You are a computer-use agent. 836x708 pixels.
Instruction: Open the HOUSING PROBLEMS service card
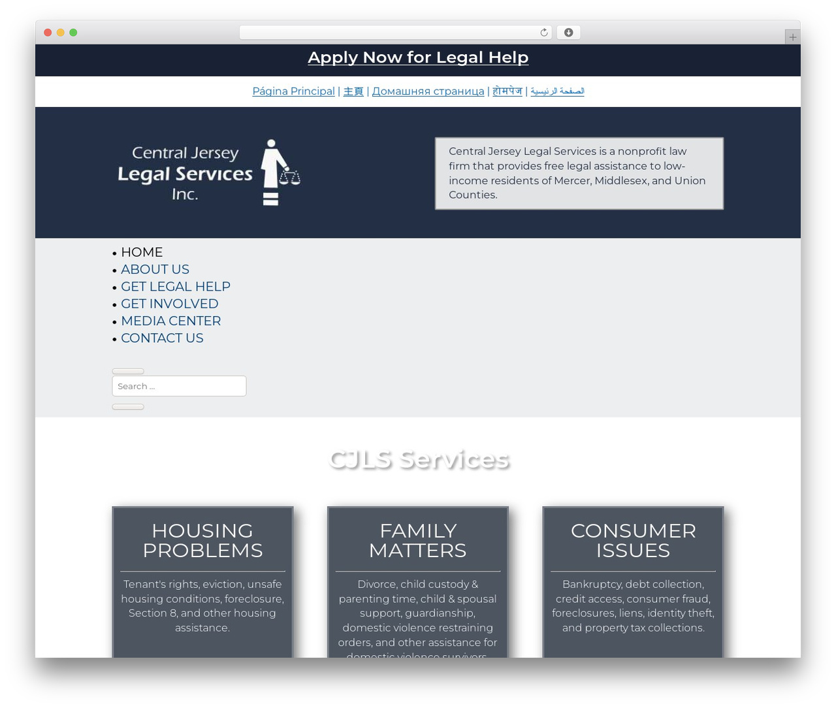[x=202, y=582]
